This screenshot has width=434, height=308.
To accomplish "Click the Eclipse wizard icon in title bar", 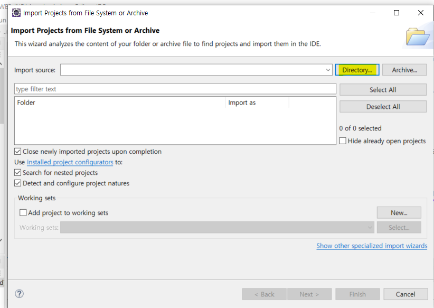I will [16, 13].
